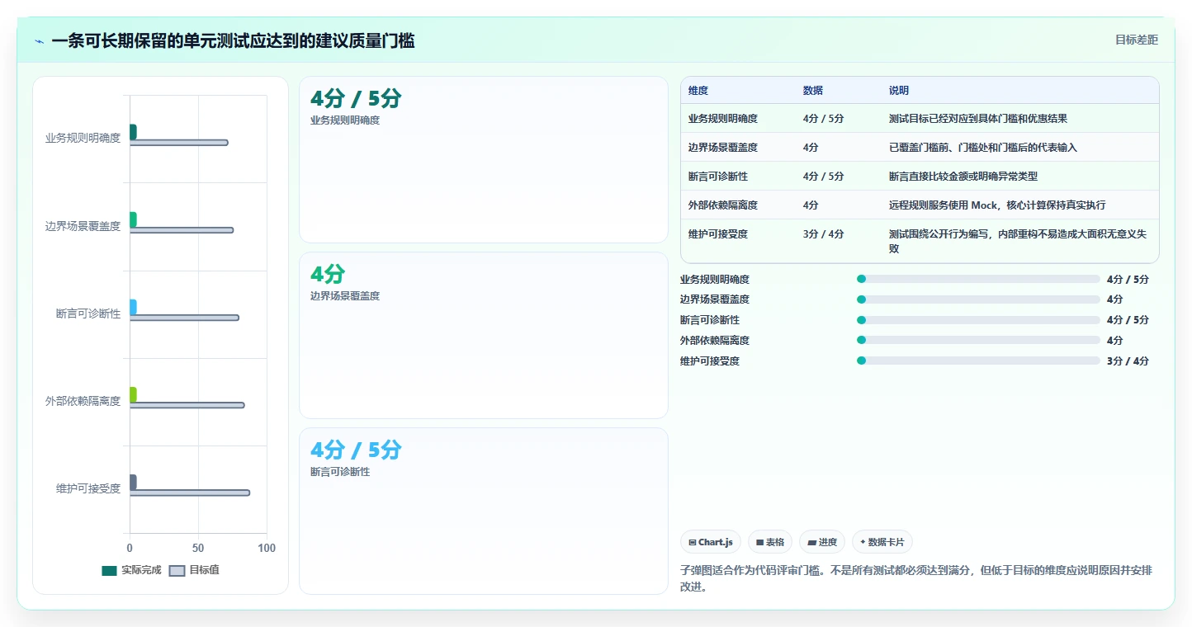This screenshot has width=1192, height=627.
Task: Select table row 边界场景覆盖度
Action: click(x=920, y=147)
